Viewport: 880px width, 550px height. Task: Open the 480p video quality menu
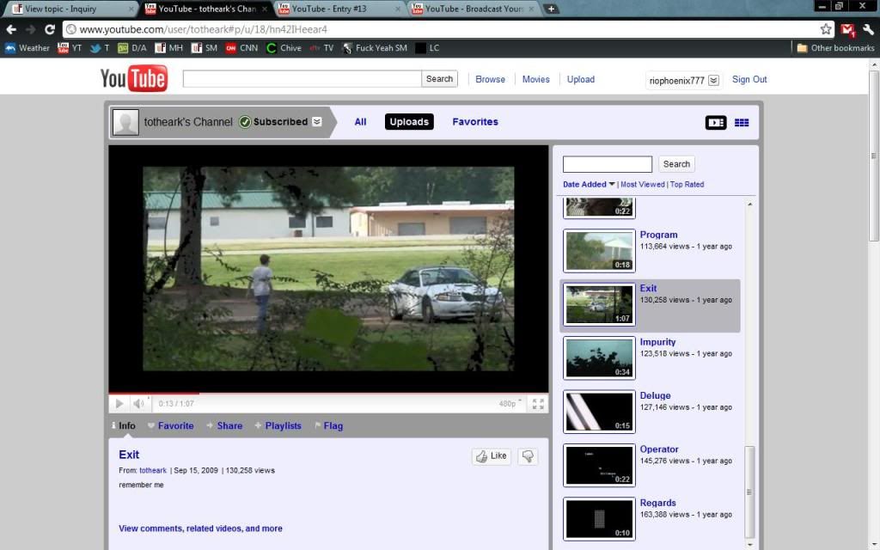(x=510, y=403)
